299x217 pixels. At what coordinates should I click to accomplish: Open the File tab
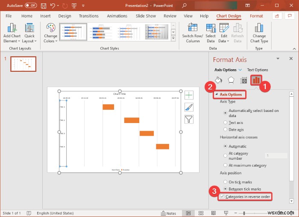pos(9,16)
